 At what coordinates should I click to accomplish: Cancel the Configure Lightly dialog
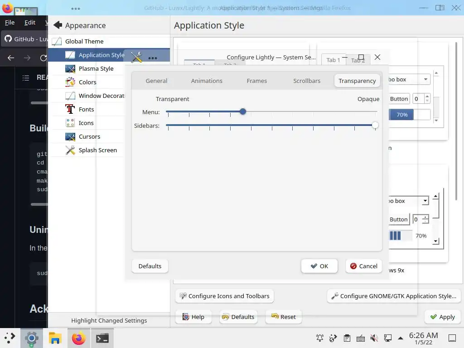[x=364, y=266]
